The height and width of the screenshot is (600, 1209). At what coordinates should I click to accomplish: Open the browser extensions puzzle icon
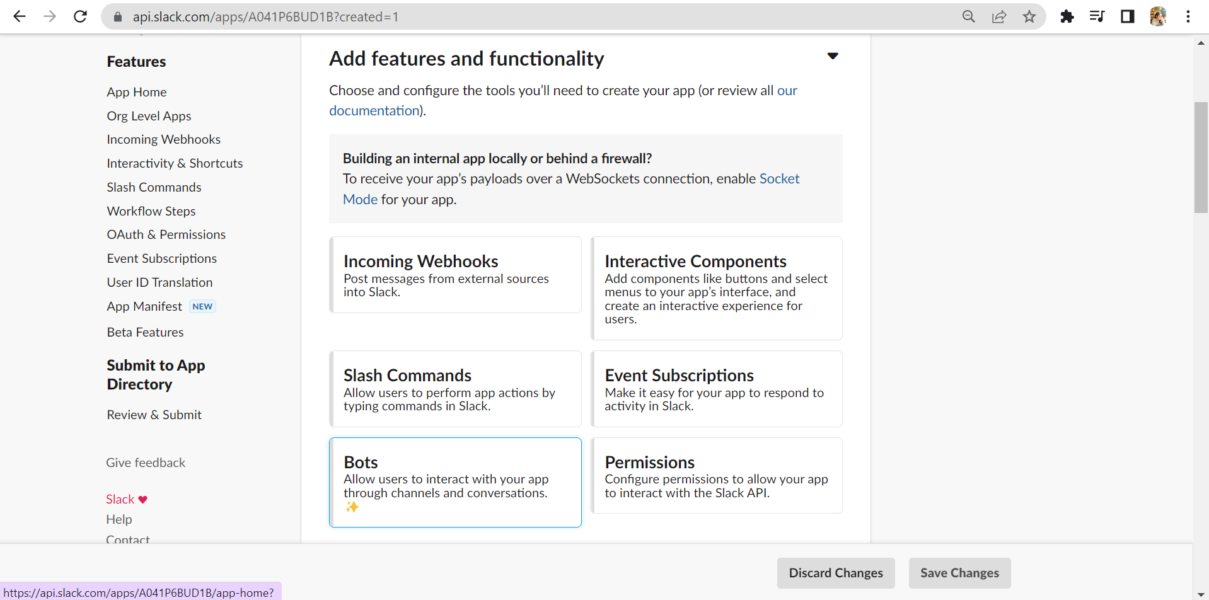click(1067, 16)
